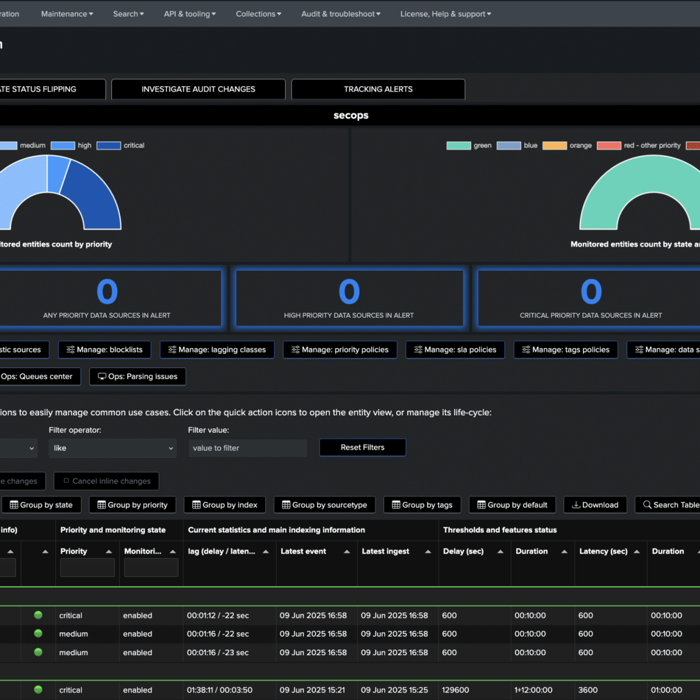
Task: Open Manage: tags policies
Action: 565,349
